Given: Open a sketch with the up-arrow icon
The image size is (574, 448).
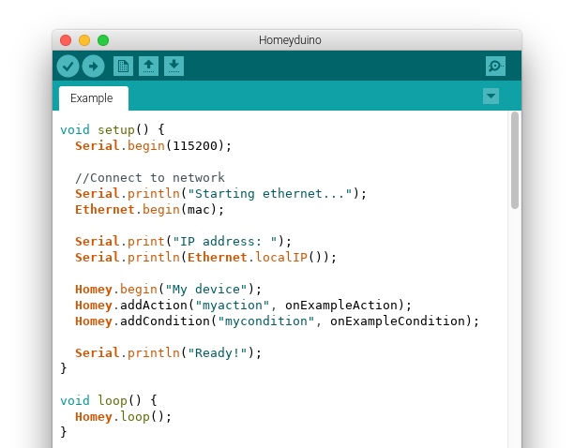Looking at the screenshot, I should [x=148, y=67].
